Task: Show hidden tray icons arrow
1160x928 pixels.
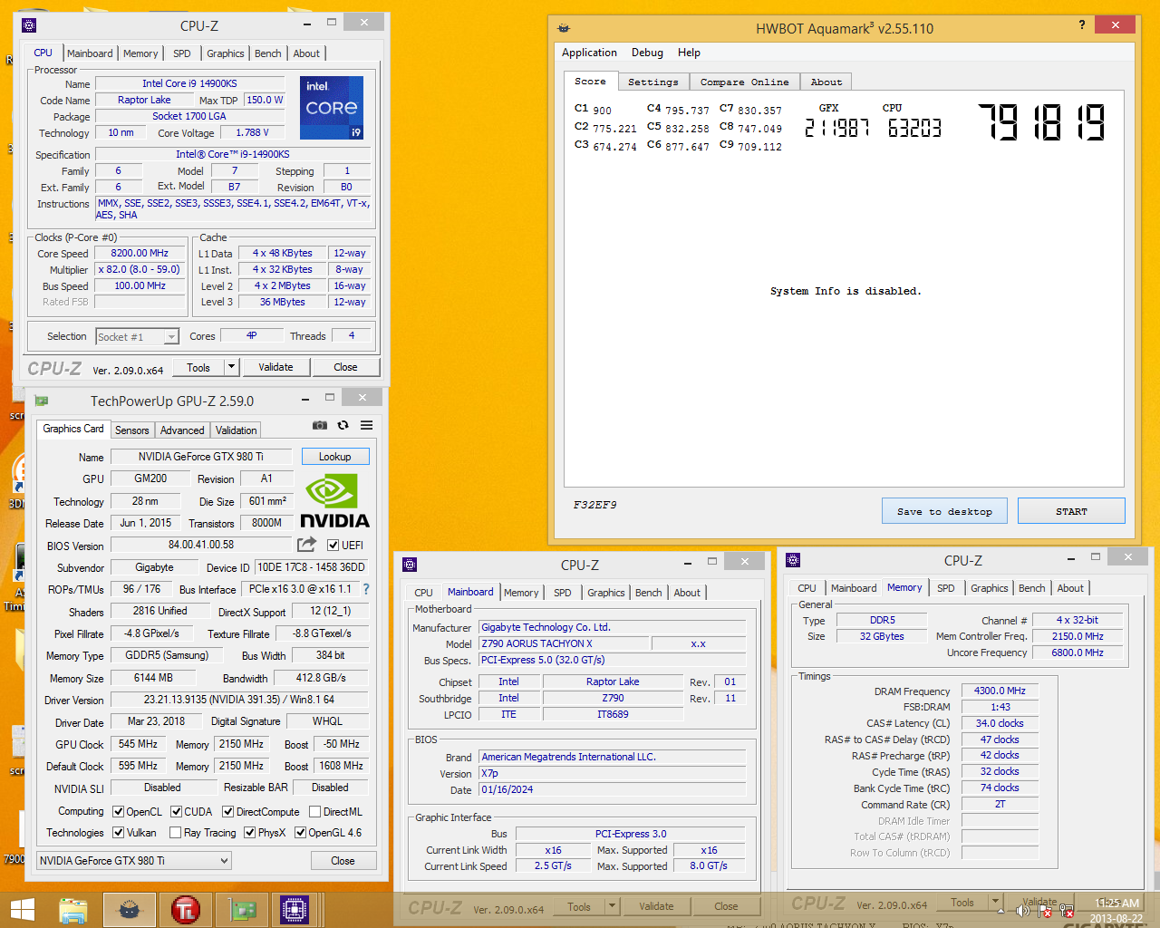Action: pyautogui.click(x=1001, y=911)
